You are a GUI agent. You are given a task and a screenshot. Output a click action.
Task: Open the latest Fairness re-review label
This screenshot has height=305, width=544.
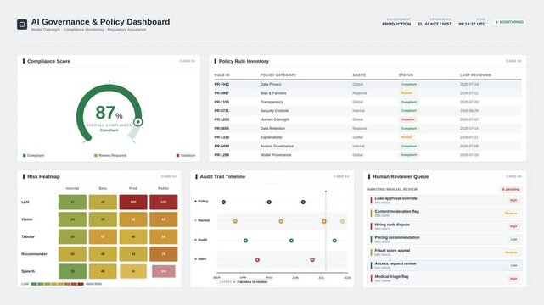tap(244, 282)
